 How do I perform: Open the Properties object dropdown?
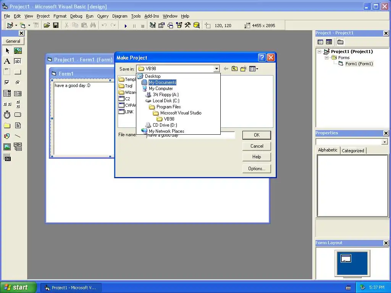(x=385, y=142)
